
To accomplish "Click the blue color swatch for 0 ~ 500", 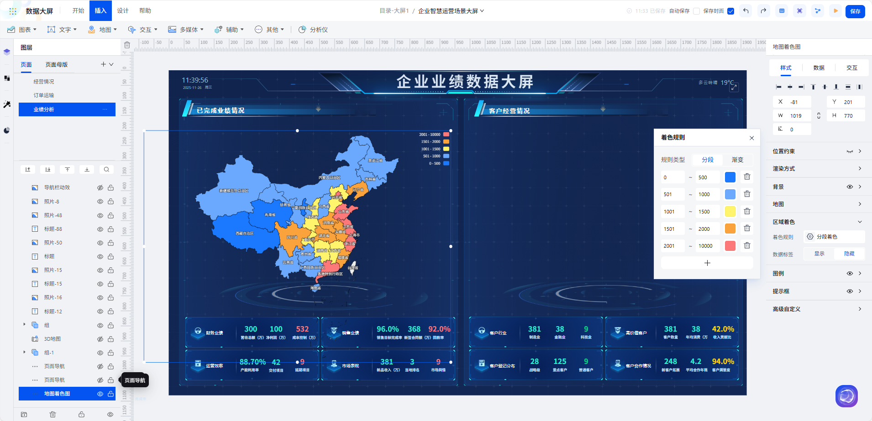I will point(730,177).
